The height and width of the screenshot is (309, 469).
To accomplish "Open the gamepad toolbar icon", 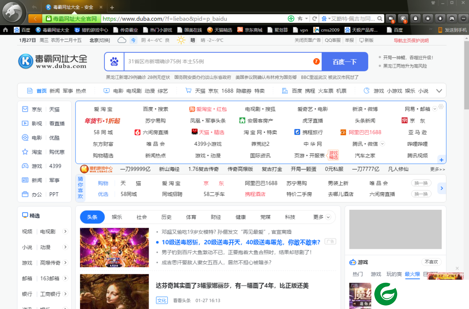I will click(452, 18).
